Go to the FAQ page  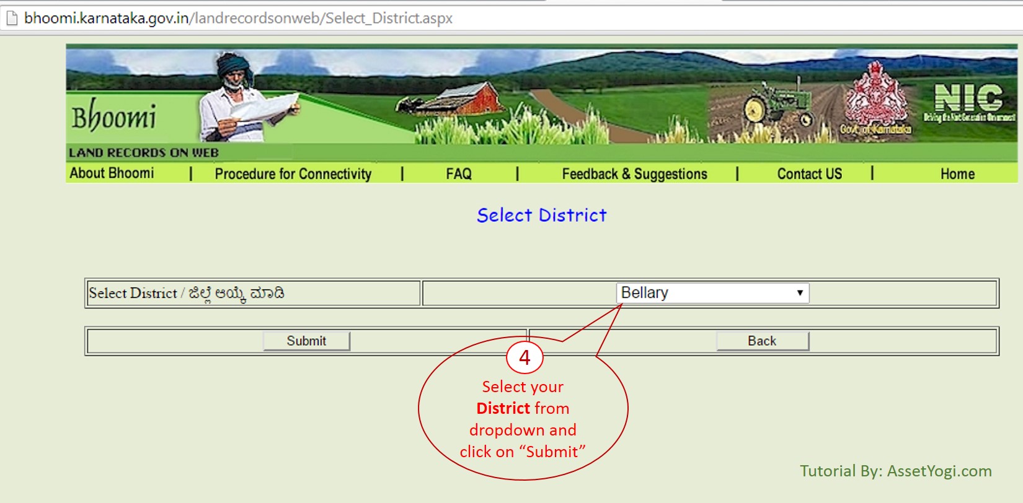pyautogui.click(x=459, y=174)
